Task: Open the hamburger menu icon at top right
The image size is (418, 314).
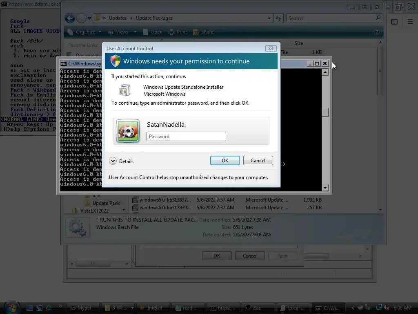Action: click(410, 22)
